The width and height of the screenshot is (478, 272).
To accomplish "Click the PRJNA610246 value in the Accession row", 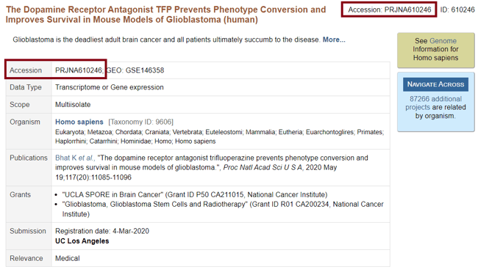I will pyautogui.click(x=79, y=70).
